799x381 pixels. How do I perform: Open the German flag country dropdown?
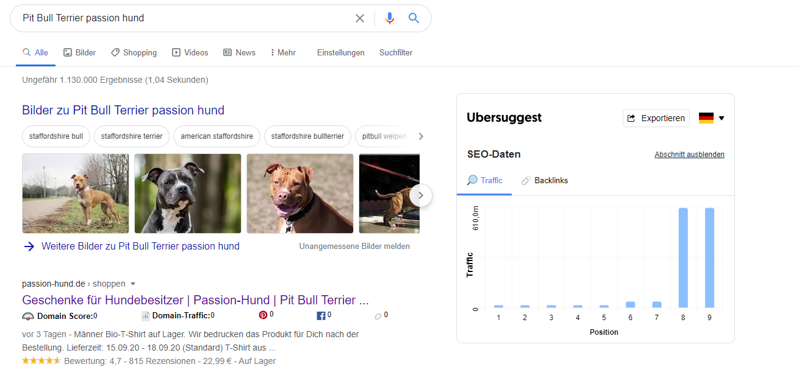pyautogui.click(x=711, y=118)
